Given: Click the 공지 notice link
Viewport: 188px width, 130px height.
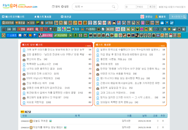Looking at the screenshot, I should click(55, 7).
